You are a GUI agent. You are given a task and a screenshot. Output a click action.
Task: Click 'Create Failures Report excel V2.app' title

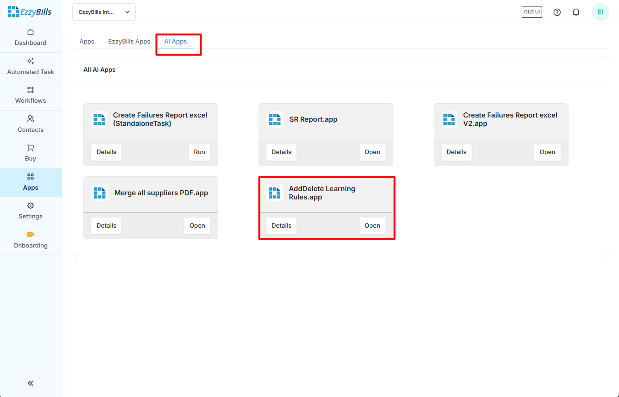click(510, 119)
